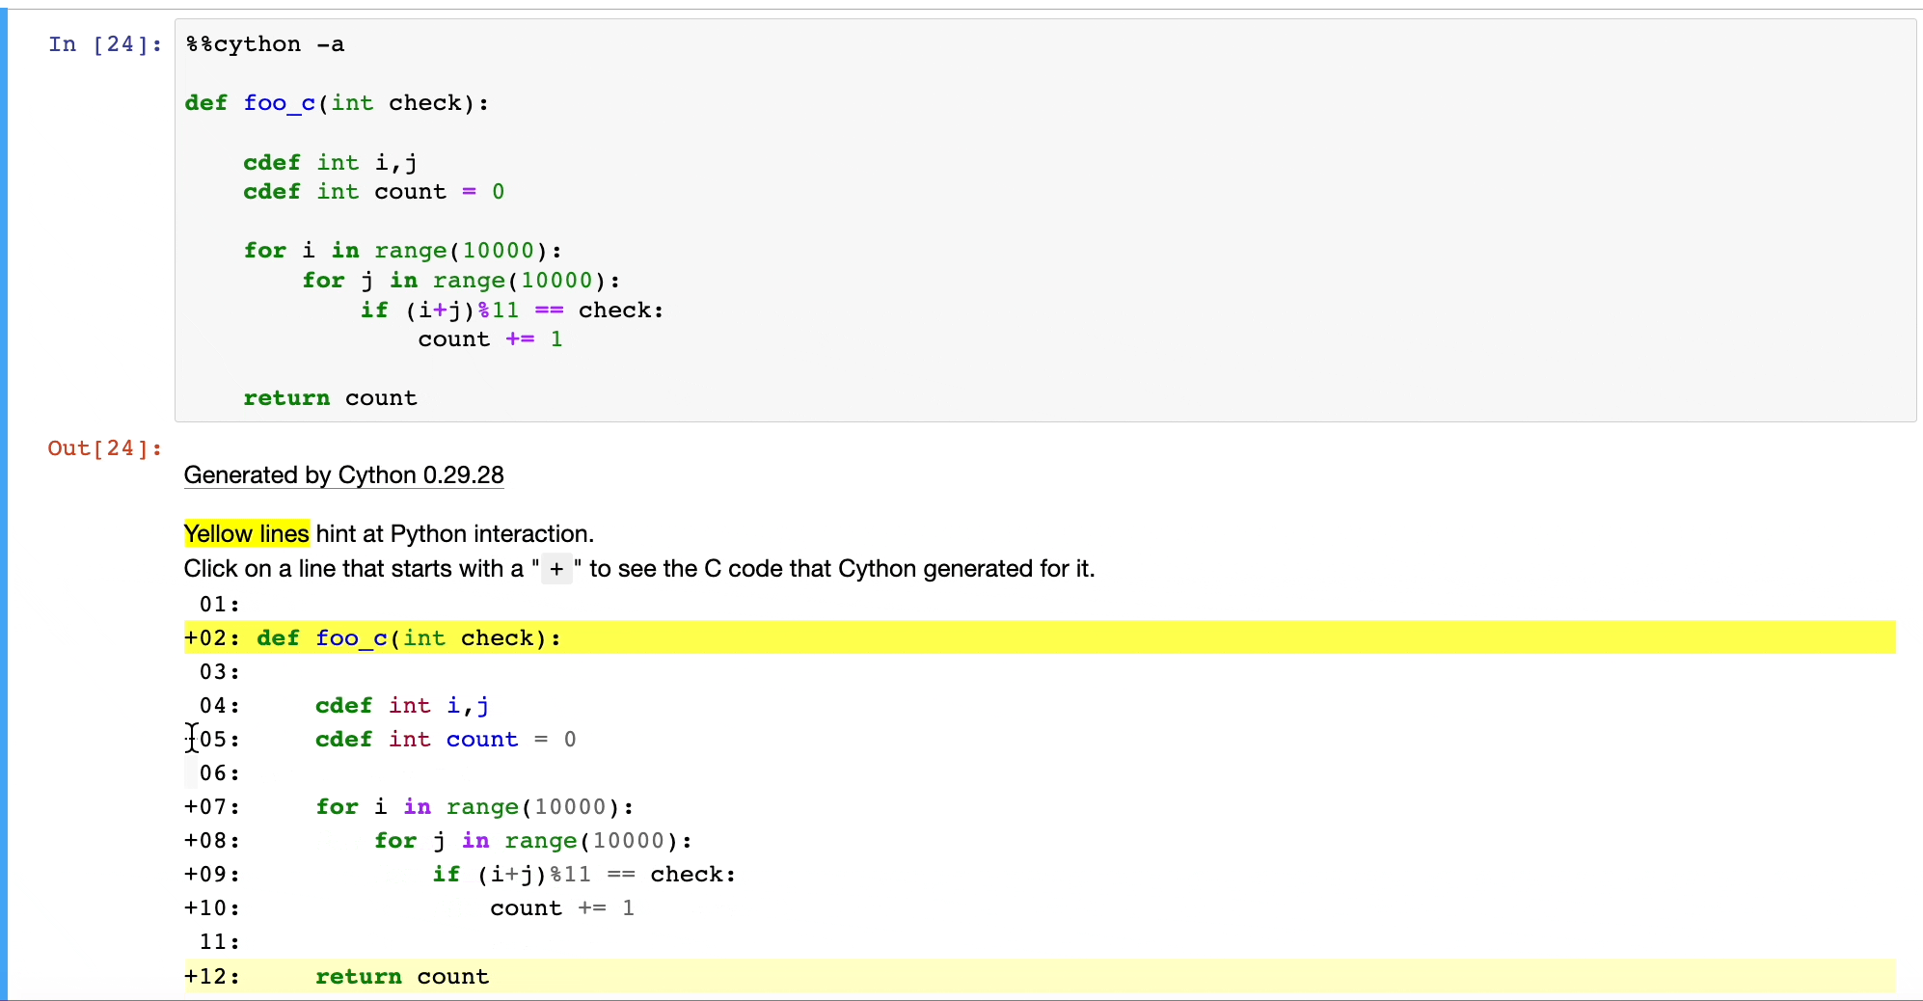Screen dimensions: 1923x1001
Task: Click line 01 in the annotated output
Action: click(x=217, y=604)
